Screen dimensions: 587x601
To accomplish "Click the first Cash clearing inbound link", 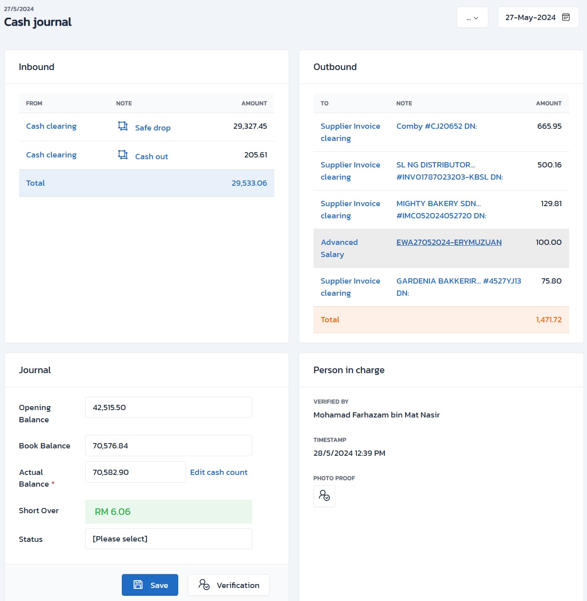I will pyautogui.click(x=51, y=126).
